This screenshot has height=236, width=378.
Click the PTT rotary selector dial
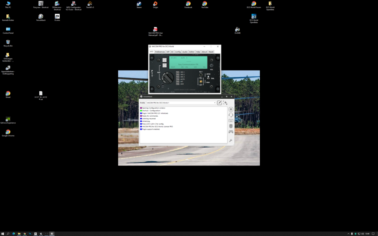(168, 78)
